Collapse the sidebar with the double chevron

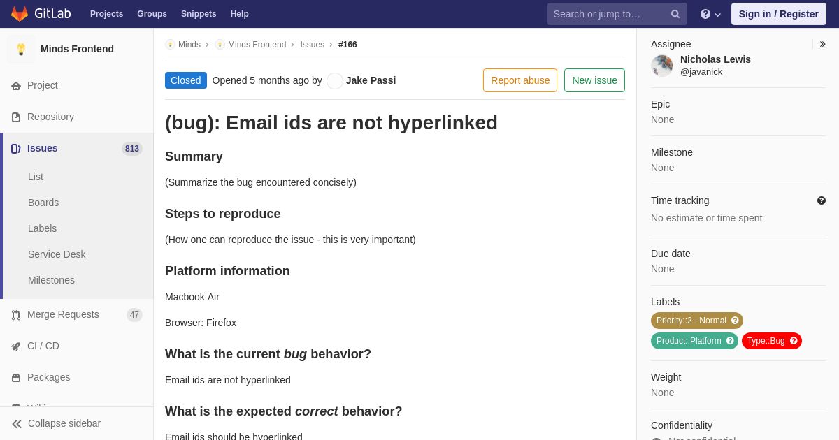pyautogui.click(x=17, y=423)
